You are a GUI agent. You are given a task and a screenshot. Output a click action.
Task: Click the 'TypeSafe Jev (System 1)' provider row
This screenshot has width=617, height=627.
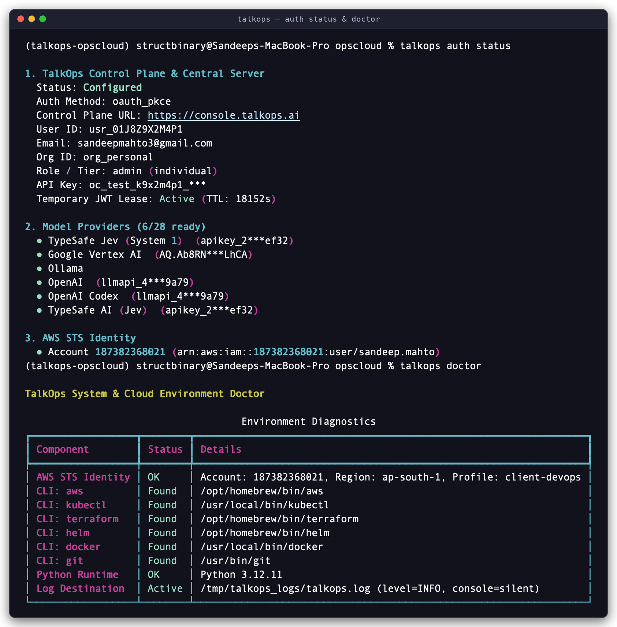pyautogui.click(x=165, y=241)
